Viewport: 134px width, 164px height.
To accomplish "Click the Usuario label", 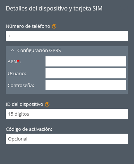I will pyautogui.click(x=17, y=74).
